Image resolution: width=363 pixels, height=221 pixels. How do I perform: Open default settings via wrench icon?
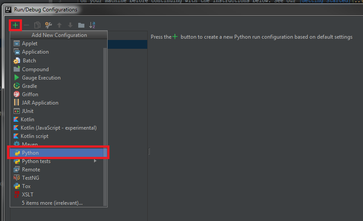(x=48, y=25)
